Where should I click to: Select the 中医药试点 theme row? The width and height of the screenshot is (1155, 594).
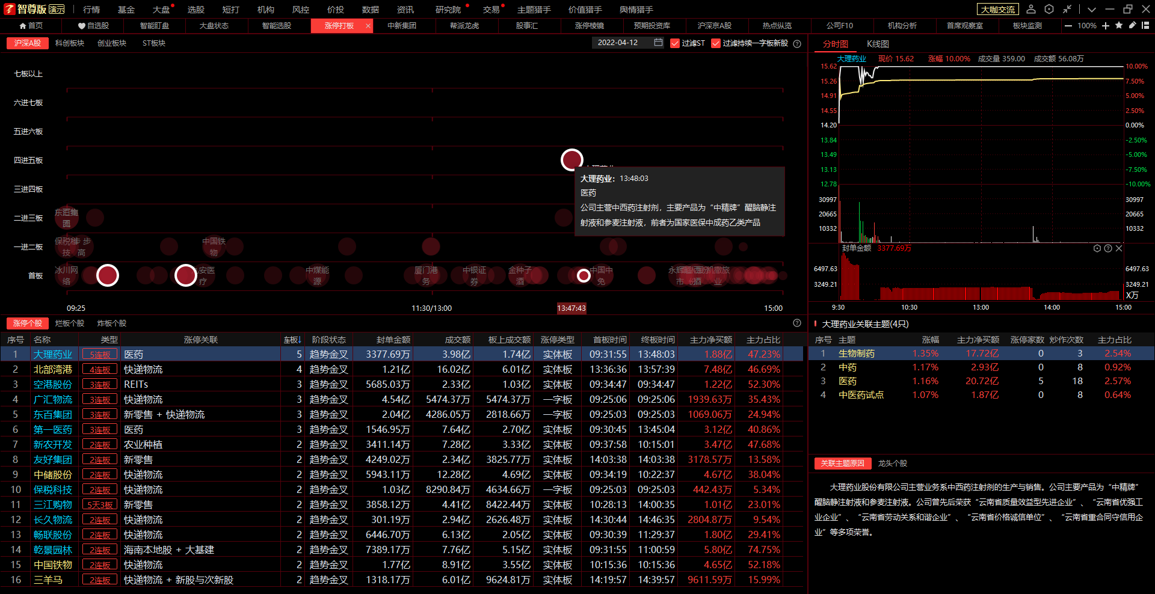pyautogui.click(x=981, y=395)
